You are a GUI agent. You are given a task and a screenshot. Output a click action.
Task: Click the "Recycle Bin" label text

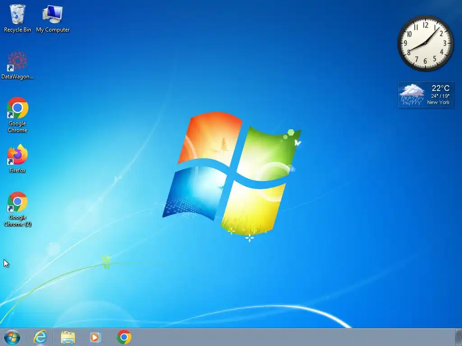18,30
